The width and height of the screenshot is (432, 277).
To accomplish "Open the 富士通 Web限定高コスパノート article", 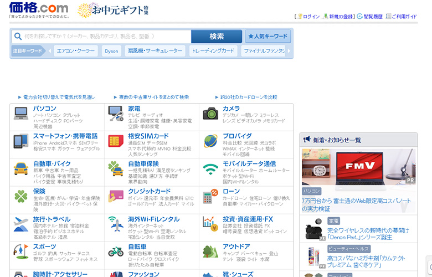I will click(356, 204).
